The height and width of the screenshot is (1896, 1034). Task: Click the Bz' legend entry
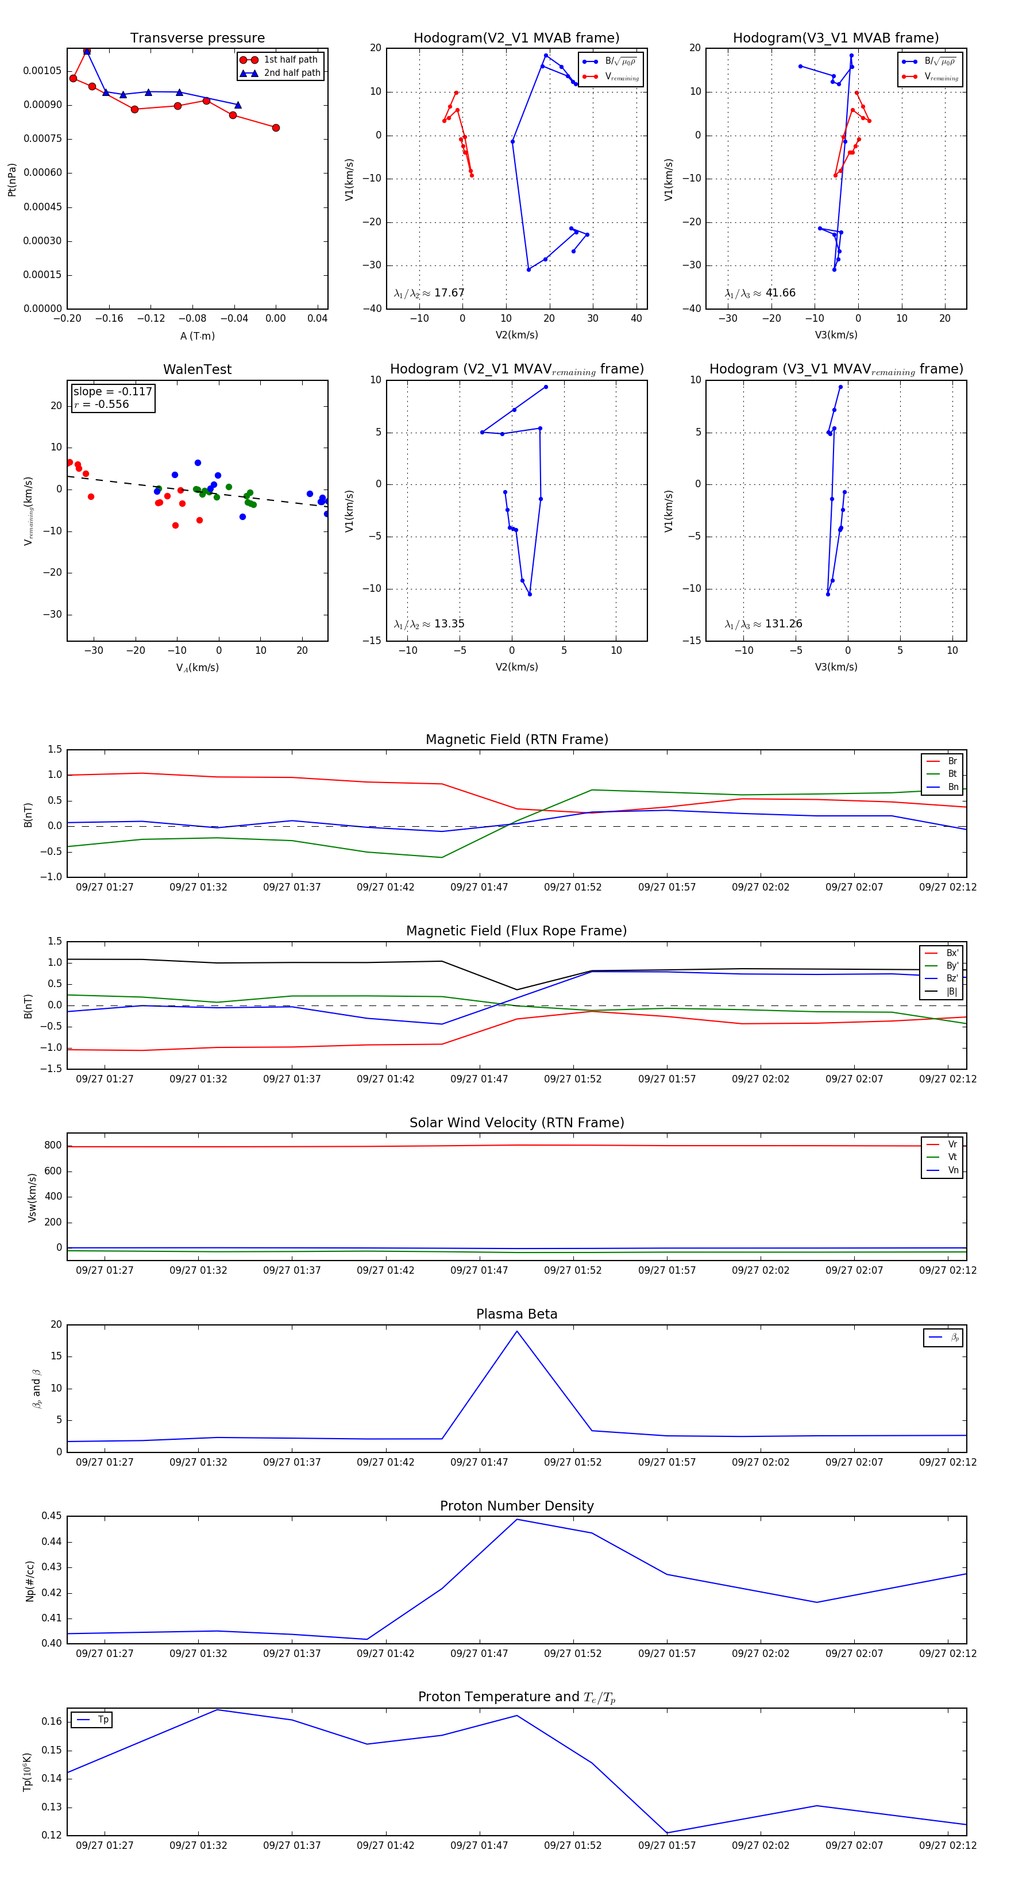942,978
